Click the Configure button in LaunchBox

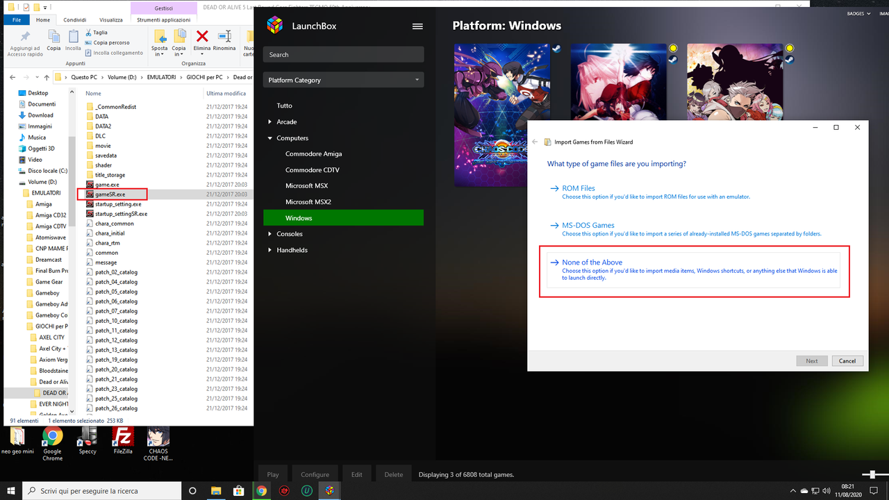tap(315, 475)
